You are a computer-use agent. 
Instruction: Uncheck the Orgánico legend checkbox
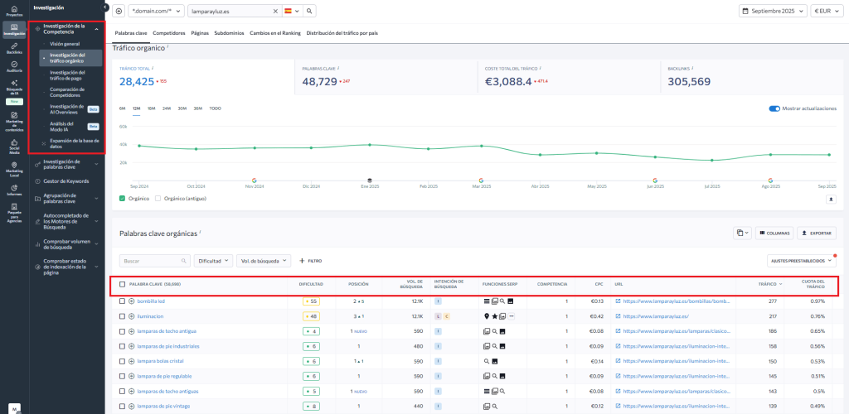(123, 199)
